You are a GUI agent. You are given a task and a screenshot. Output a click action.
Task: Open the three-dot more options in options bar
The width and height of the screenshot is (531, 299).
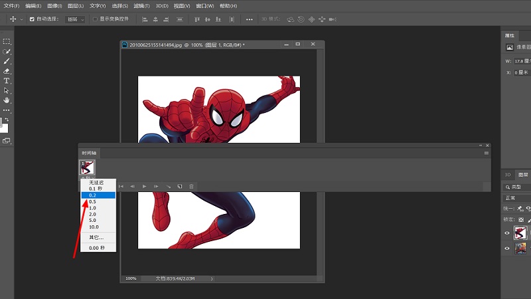click(250, 19)
